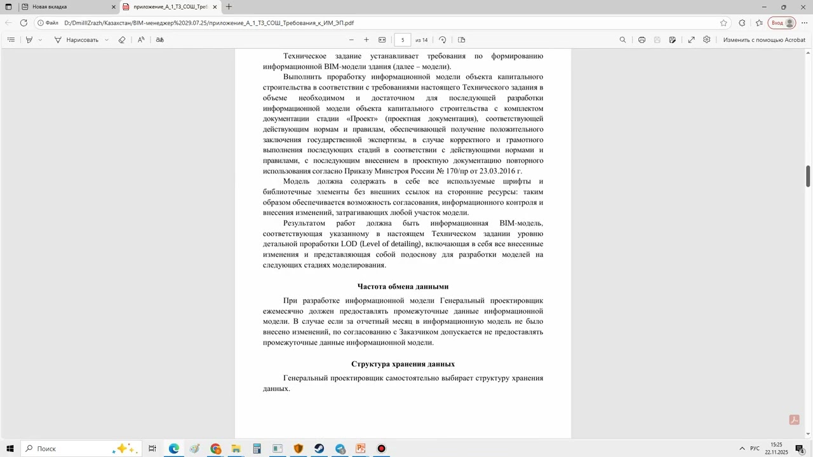
Task: Show hidden system tray icons
Action: 742,449
